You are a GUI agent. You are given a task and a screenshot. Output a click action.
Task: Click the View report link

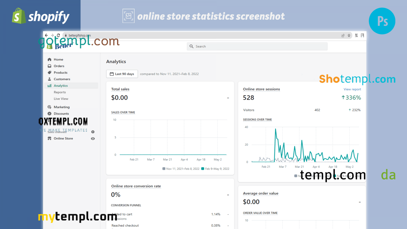click(x=352, y=89)
